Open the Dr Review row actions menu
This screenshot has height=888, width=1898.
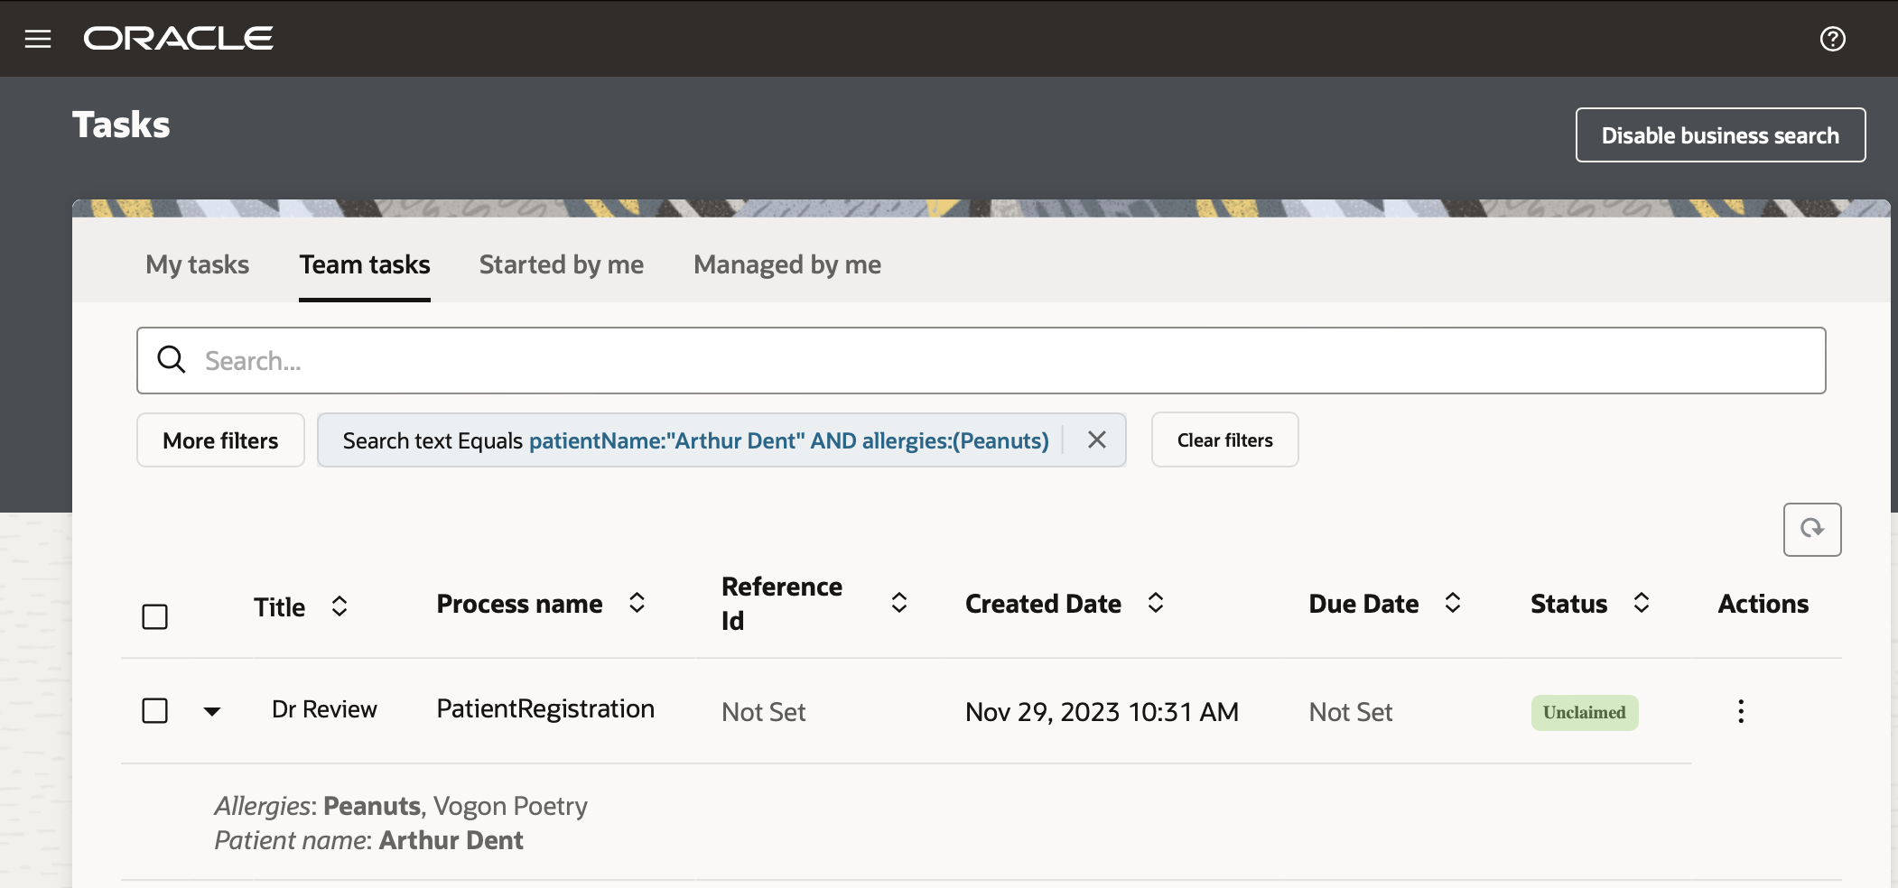tap(1740, 711)
